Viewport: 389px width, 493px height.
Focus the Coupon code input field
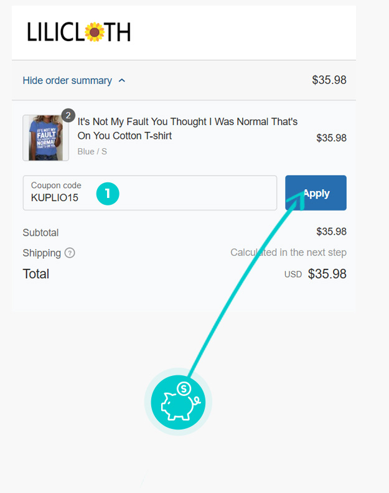(149, 193)
